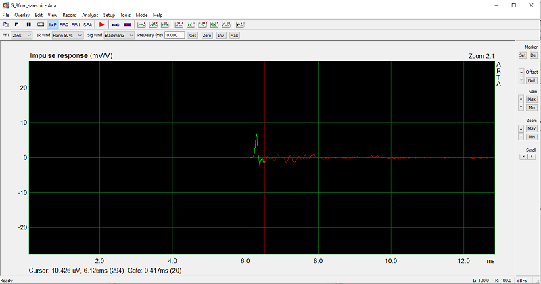Switch to FR1 single-channel frequency response mode
This screenshot has width=541, height=284.
point(76,24)
